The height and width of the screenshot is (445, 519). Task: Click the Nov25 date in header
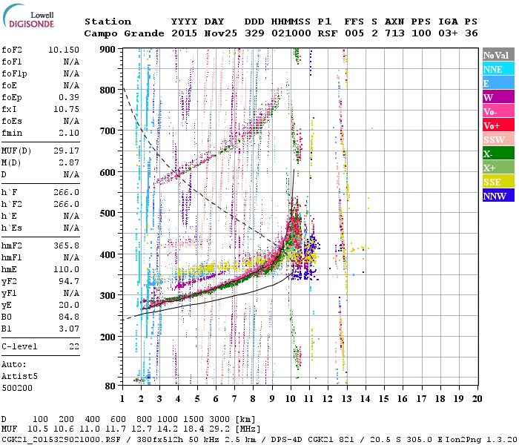[220, 33]
